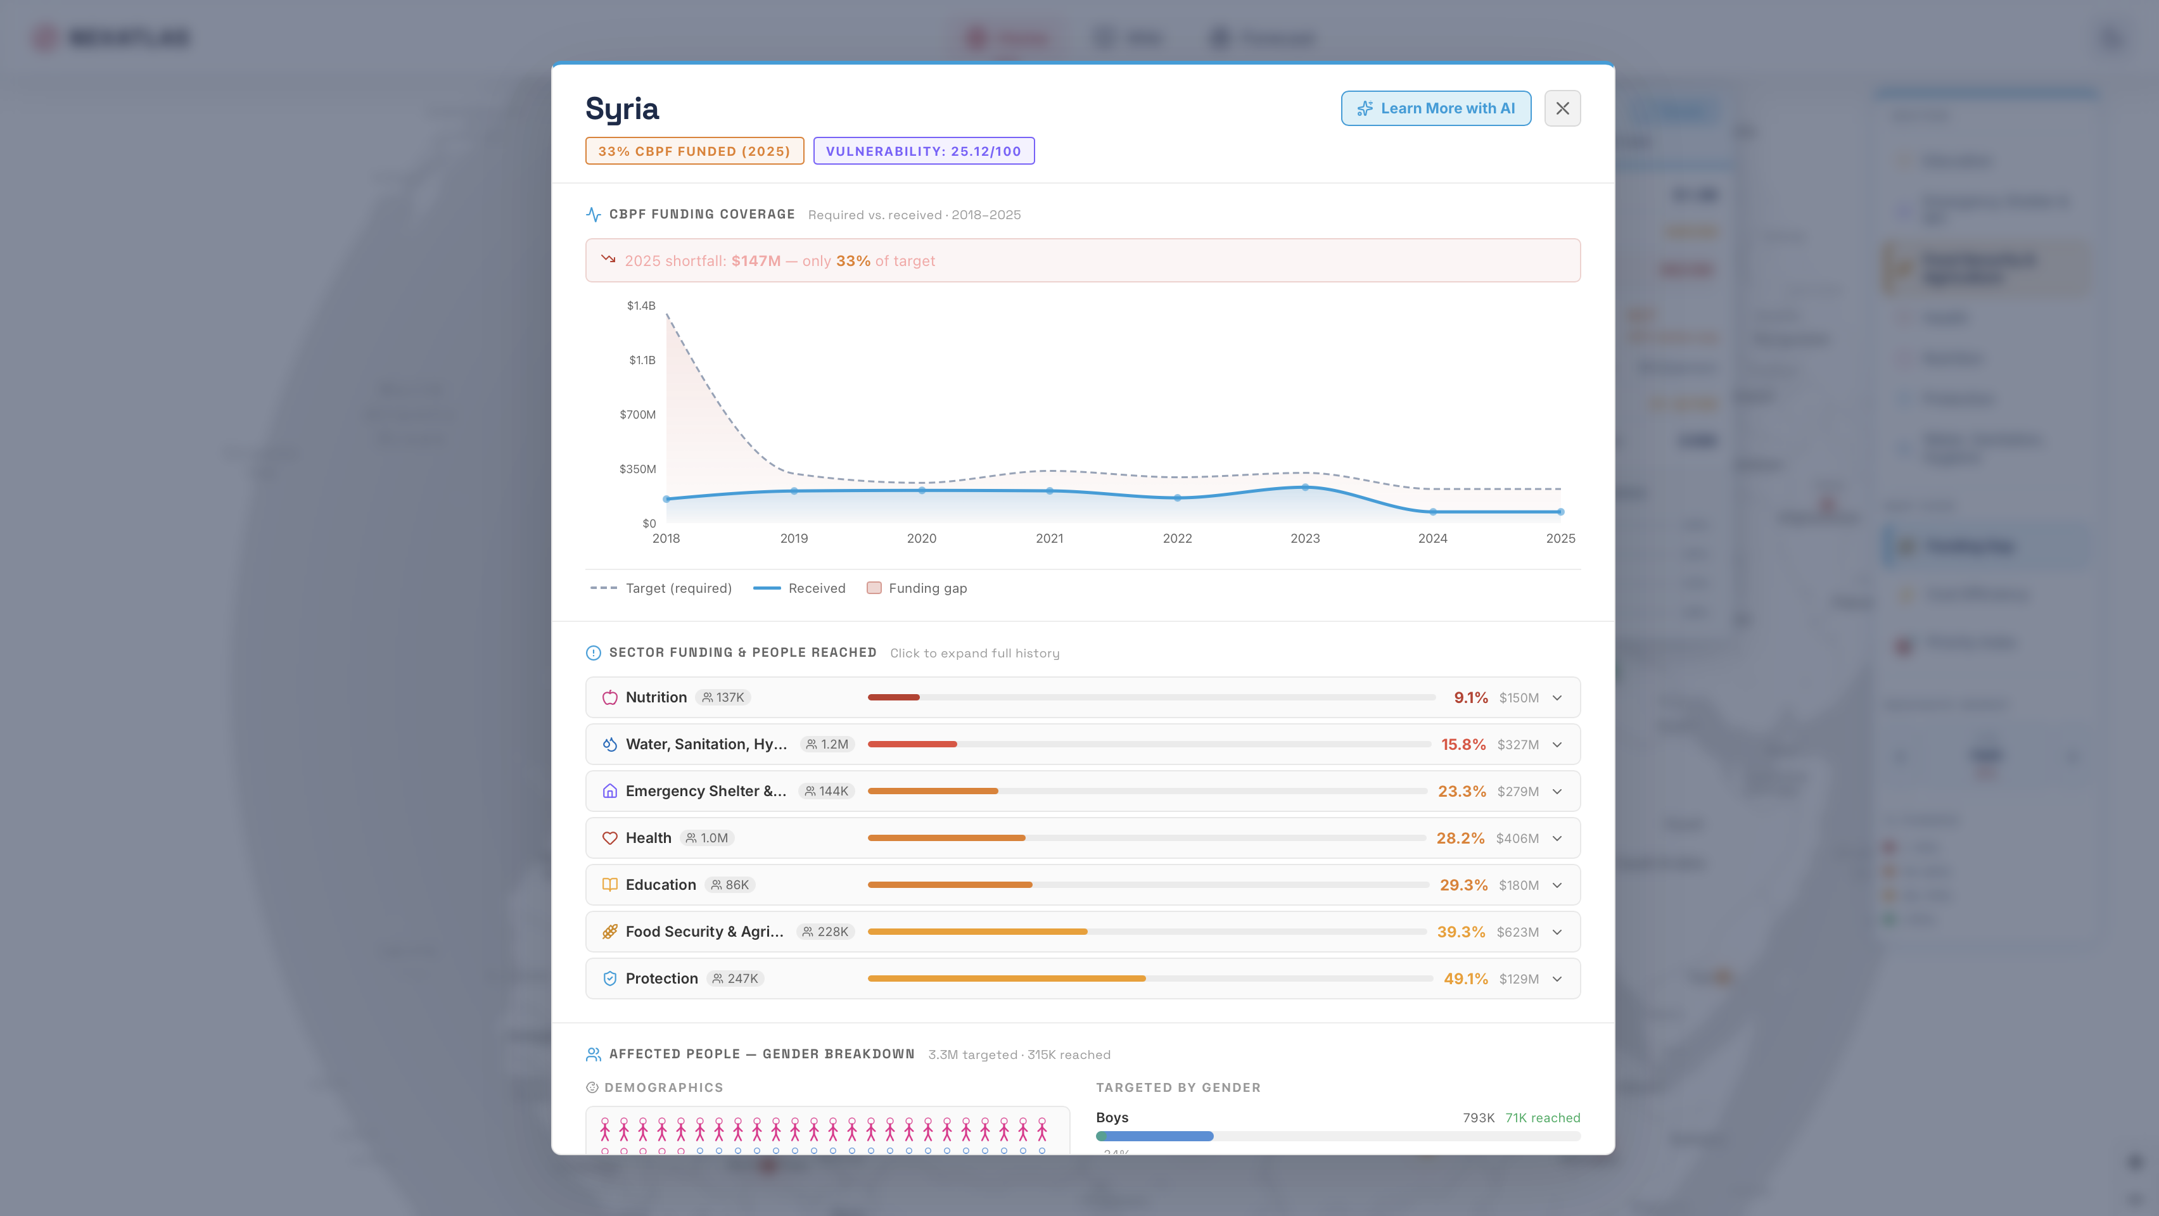
Task: Expand the Protection row chevron
Action: (x=1557, y=979)
